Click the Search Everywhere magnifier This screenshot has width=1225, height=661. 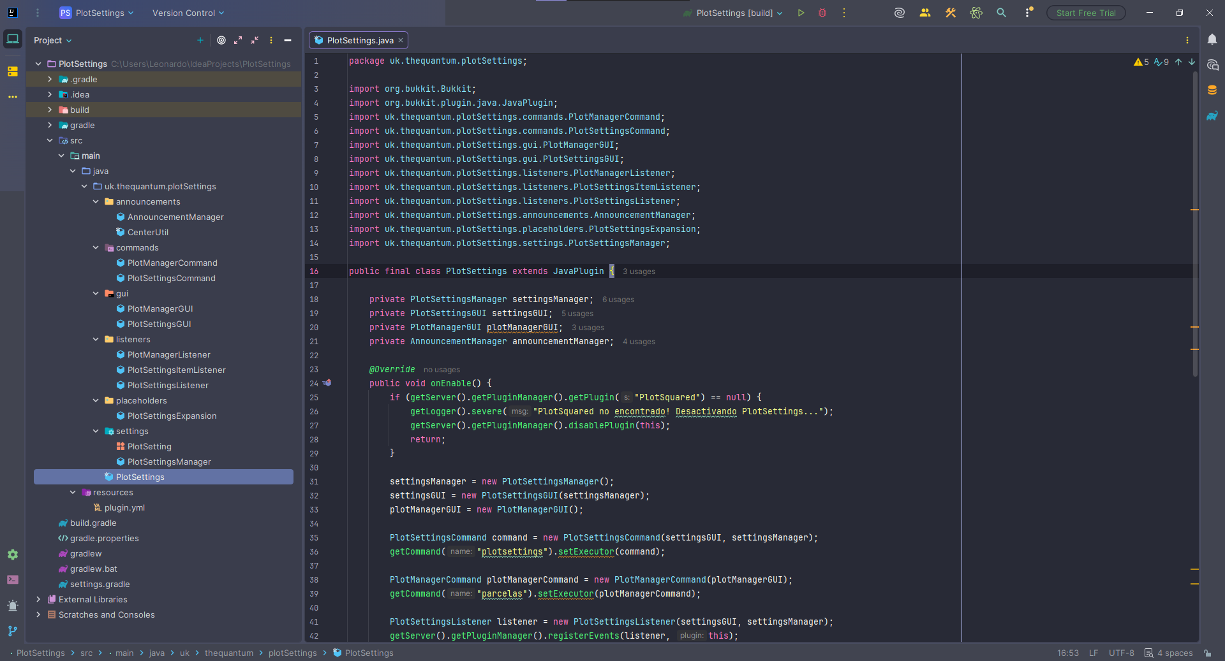[x=1002, y=13]
